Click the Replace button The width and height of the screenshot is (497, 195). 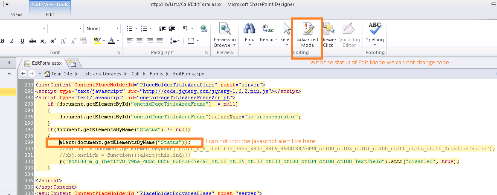(x=268, y=33)
